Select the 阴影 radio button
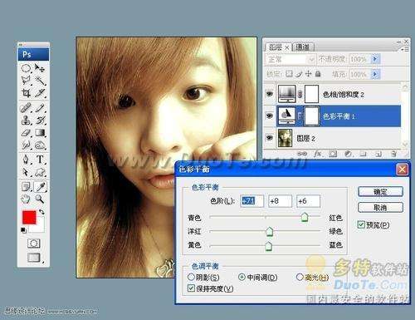415x320 pixels. click(191, 277)
